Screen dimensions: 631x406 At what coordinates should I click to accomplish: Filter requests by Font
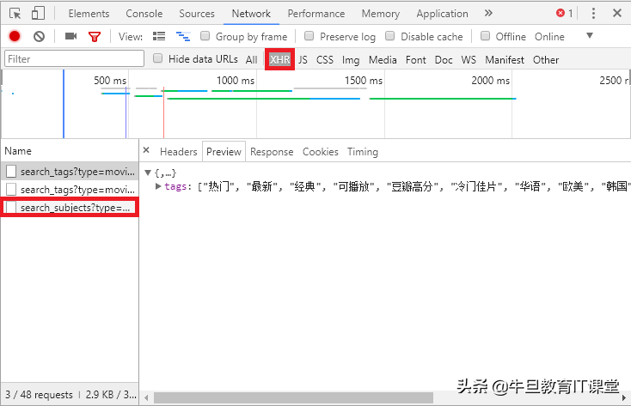click(x=416, y=59)
